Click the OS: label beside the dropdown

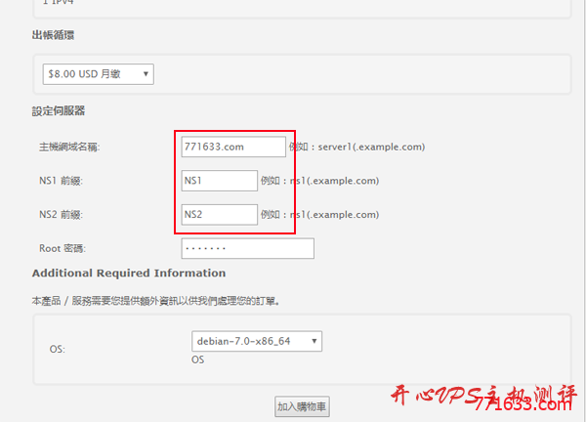click(x=58, y=347)
